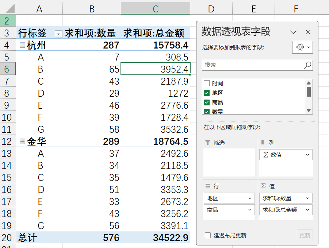The height and width of the screenshot is (248, 329).
Task: Click the total quantity 576 cell
Action: point(92,238)
